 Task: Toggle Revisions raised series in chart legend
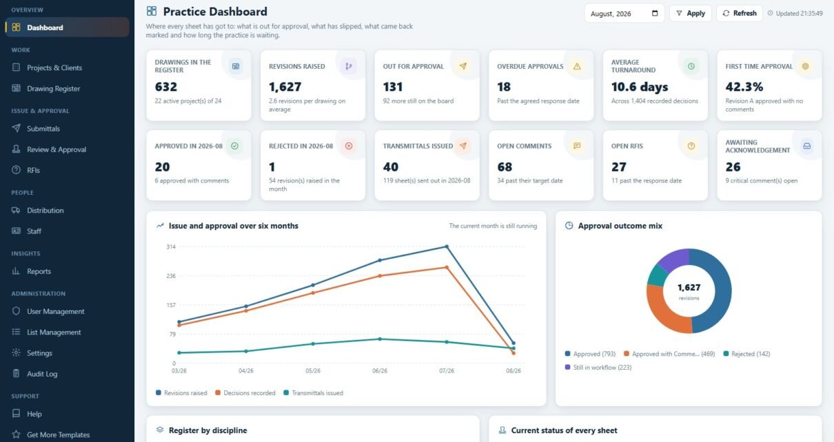pos(181,393)
